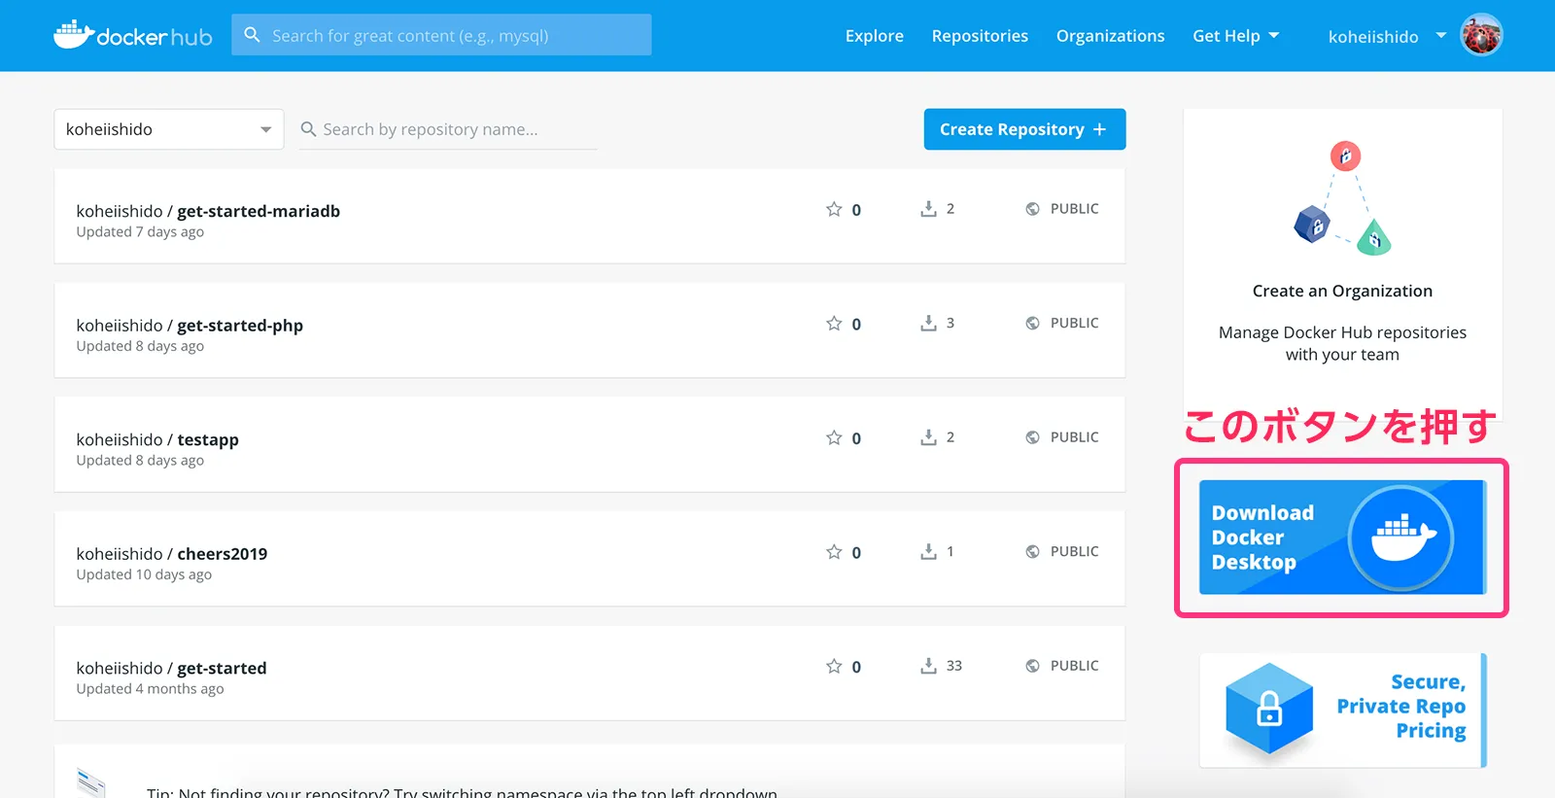Click the download icon for cheers2019
Image resolution: width=1555 pixels, height=798 pixels.
coord(929,551)
